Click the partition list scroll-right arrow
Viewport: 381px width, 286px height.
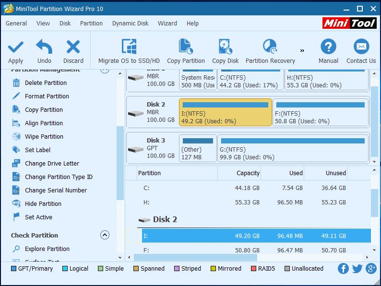(x=367, y=257)
